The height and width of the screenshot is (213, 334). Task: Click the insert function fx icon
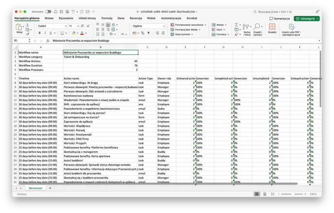pyautogui.click(x=48, y=41)
